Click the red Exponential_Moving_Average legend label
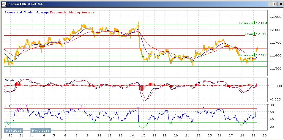The width and height of the screenshot is (284, 140). coord(72,12)
